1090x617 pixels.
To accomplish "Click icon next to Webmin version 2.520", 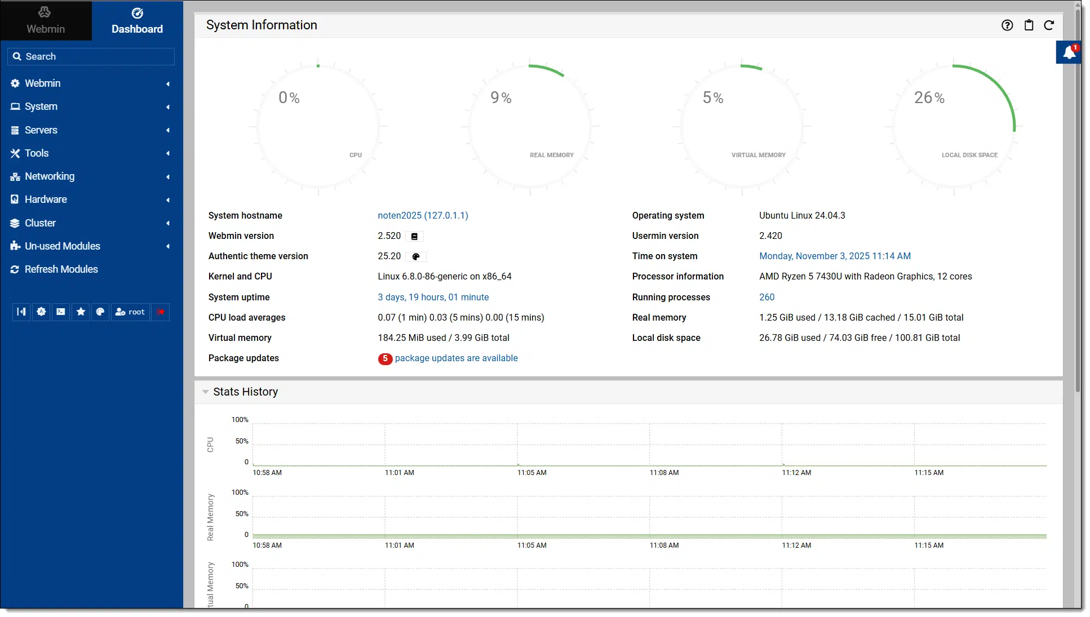I will point(414,237).
